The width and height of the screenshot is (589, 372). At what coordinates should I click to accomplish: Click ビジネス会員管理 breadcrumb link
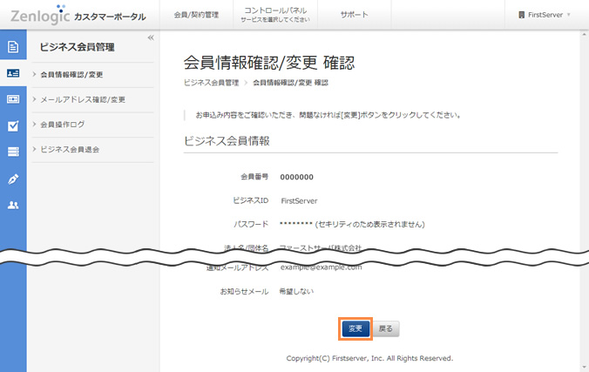[211, 83]
